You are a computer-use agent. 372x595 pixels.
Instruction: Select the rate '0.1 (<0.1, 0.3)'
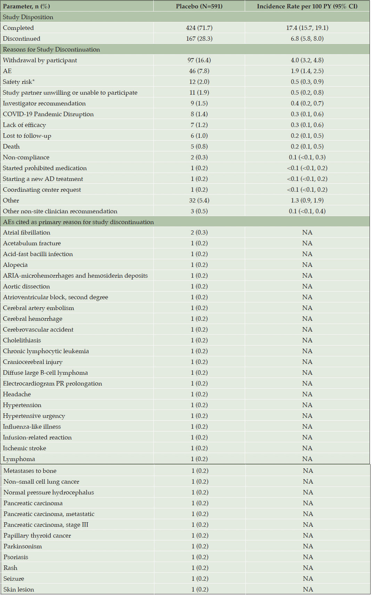307,157
